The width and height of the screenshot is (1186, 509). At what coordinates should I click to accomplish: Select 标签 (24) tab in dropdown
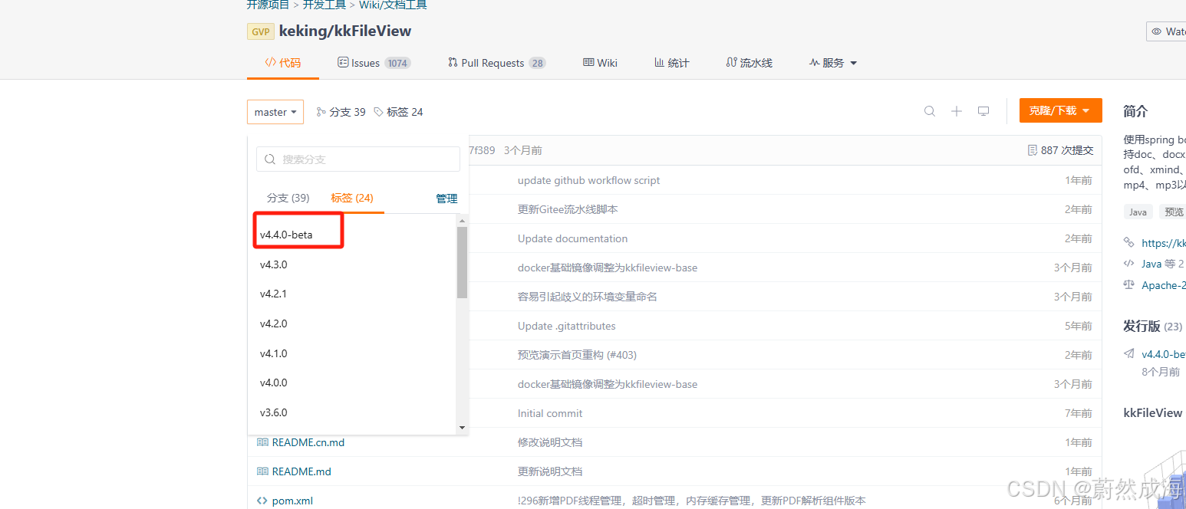pos(352,198)
